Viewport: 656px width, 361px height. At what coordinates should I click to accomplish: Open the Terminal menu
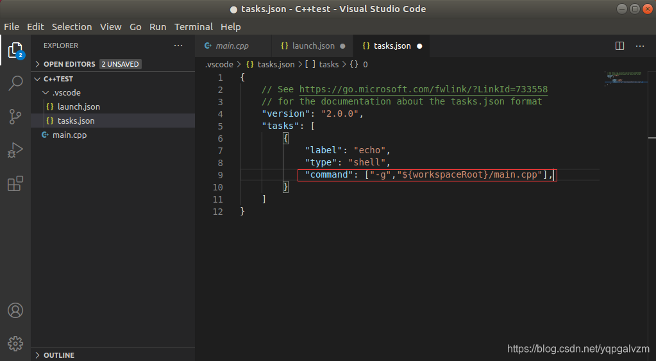pos(193,27)
